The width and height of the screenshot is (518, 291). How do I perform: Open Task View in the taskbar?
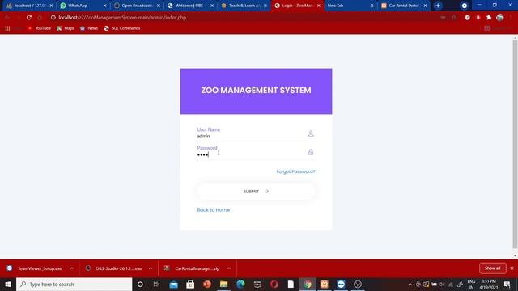click(156, 284)
